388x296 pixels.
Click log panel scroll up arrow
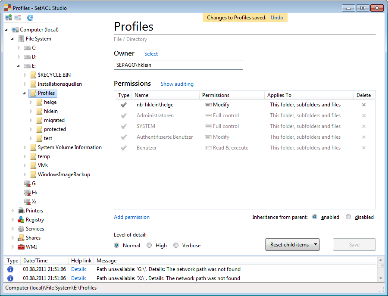tap(381, 260)
